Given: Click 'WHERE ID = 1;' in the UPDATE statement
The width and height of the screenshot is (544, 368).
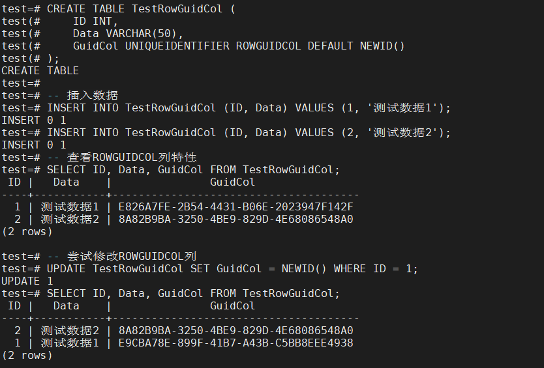Looking at the screenshot, I should [x=376, y=268].
